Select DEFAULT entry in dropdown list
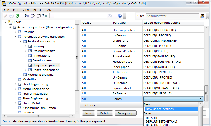The height and width of the screenshot is (126, 211). click(152, 118)
